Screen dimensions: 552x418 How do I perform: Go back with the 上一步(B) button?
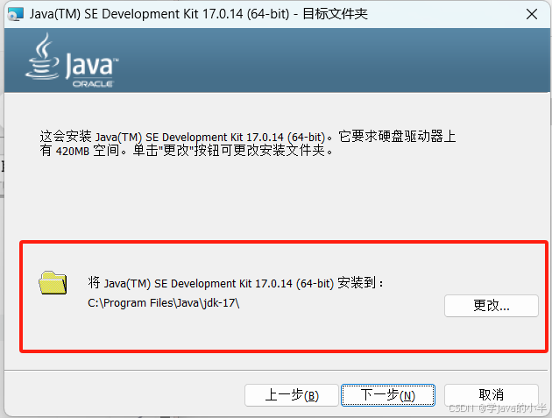click(x=292, y=395)
